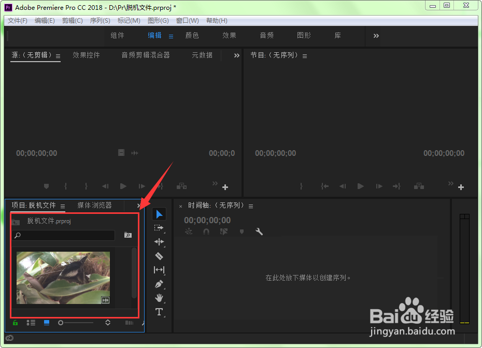This screenshot has height=348, width=482.
Task: Toggle Linked Selection in the timeline
Action: (224, 231)
